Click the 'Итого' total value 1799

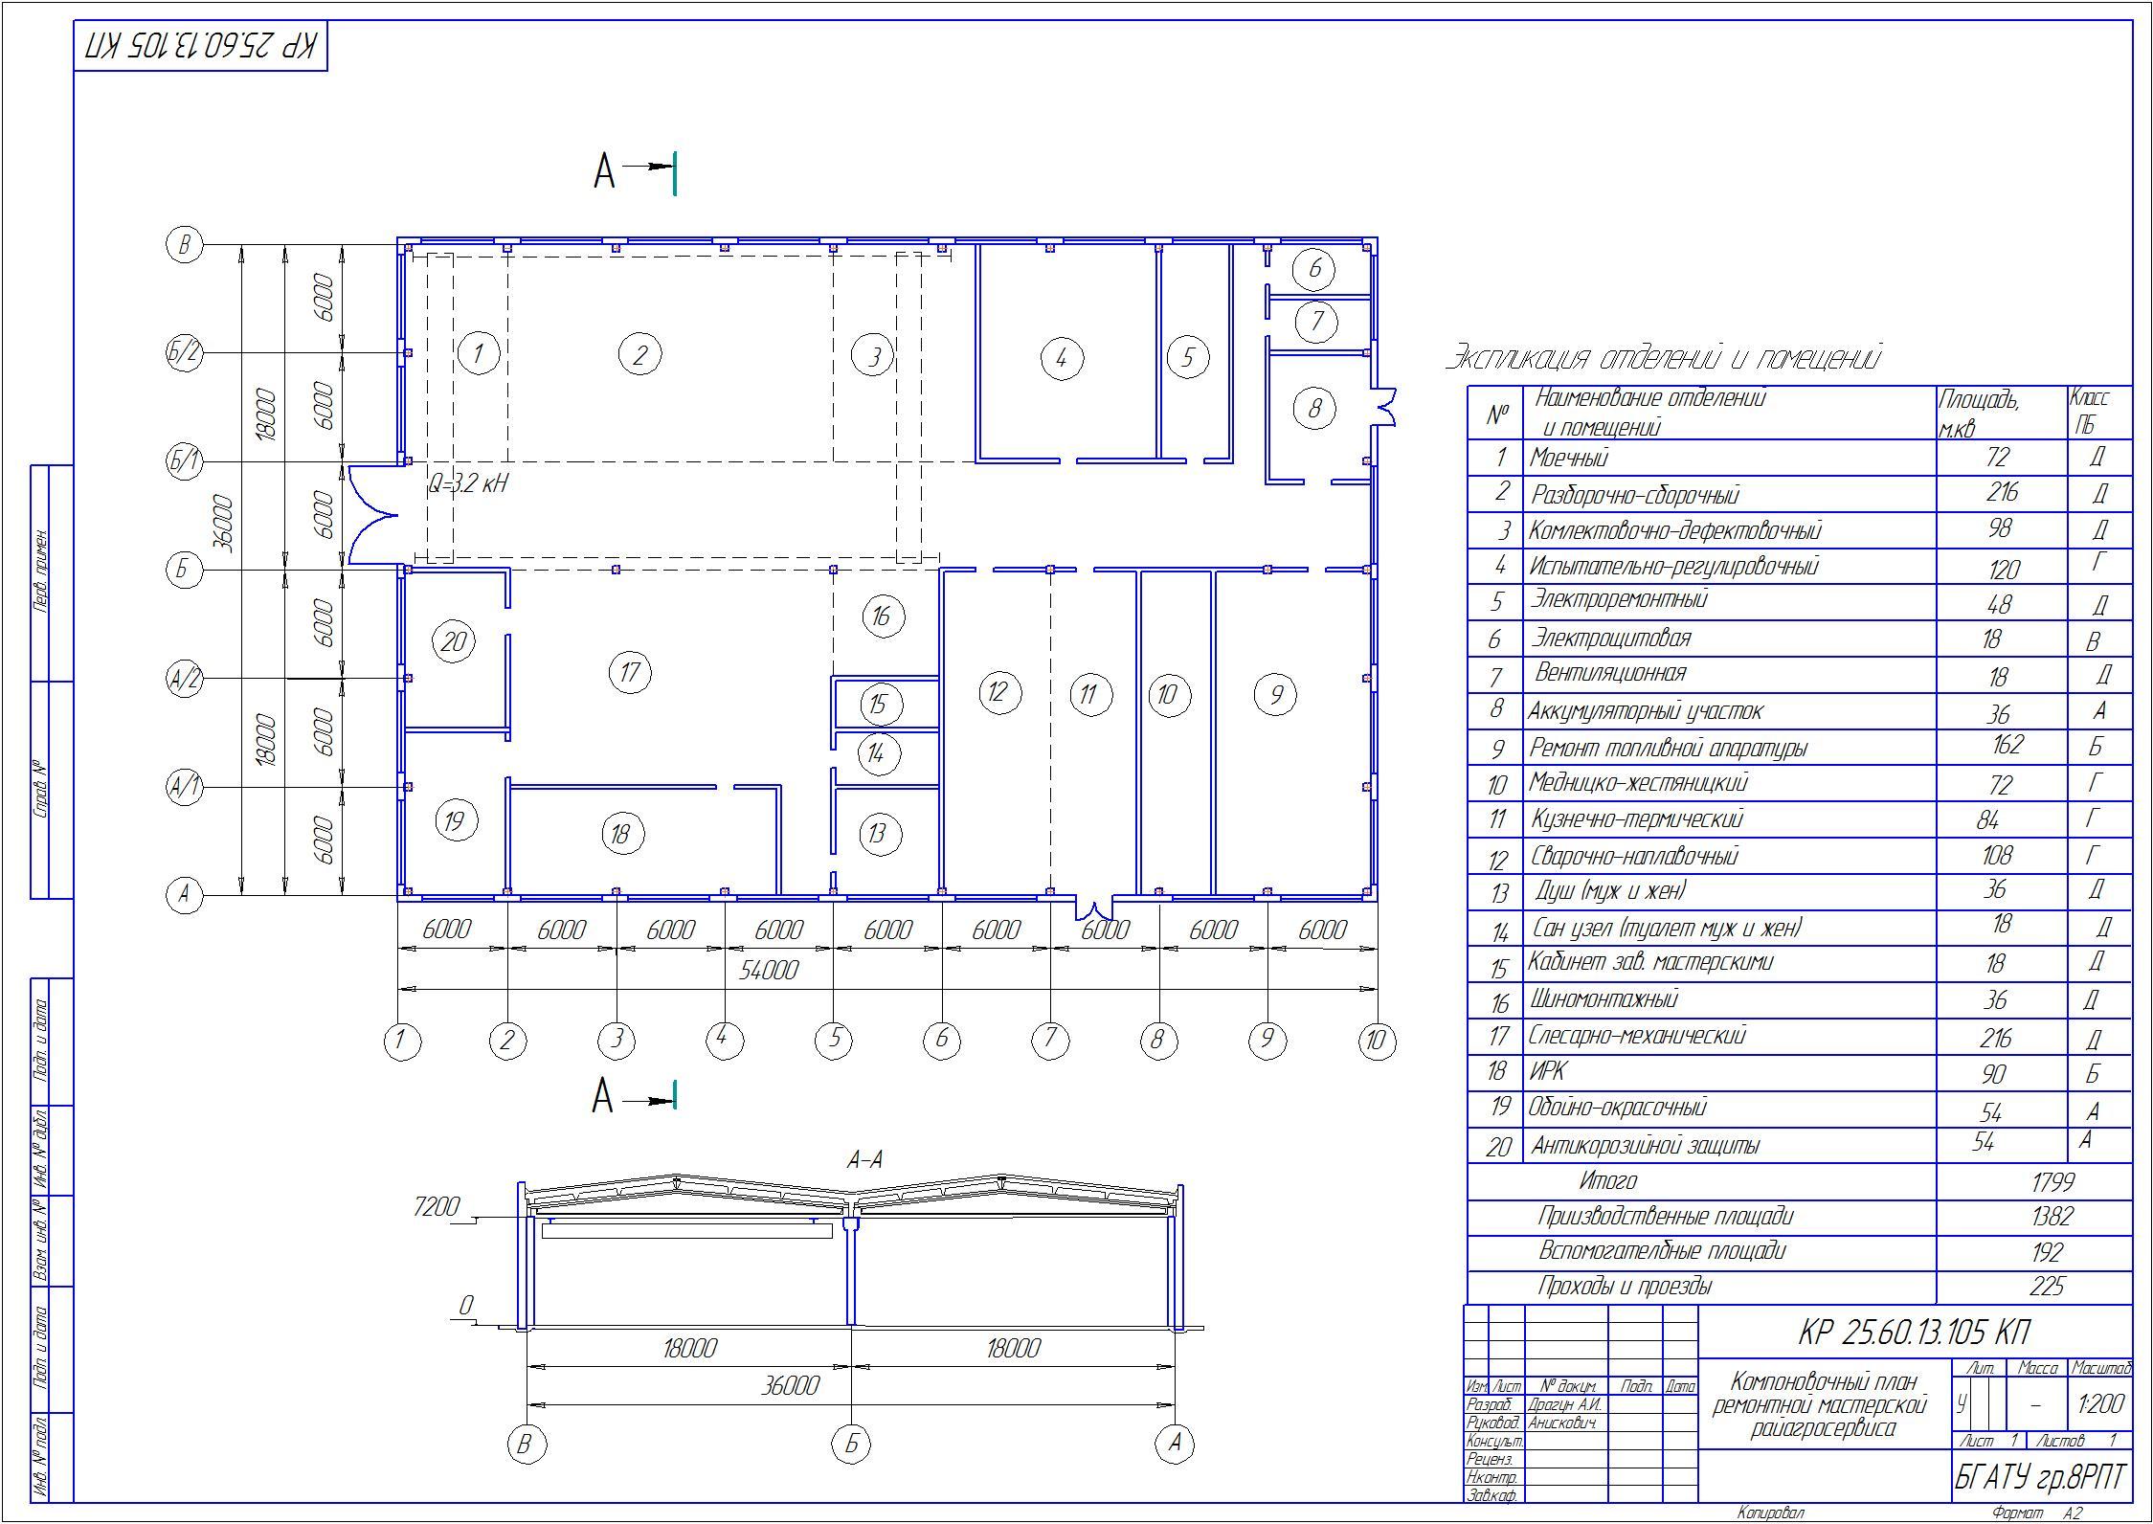tap(2052, 1182)
